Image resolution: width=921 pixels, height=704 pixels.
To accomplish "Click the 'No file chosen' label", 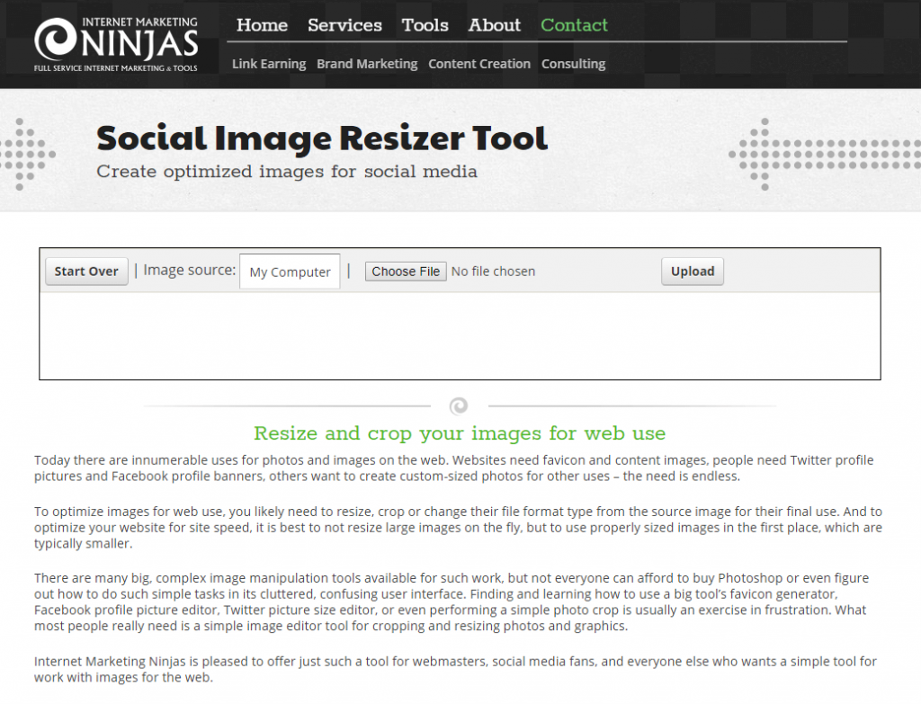I will coord(493,272).
